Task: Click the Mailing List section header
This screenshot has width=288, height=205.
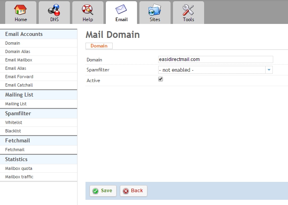Action: coord(19,95)
